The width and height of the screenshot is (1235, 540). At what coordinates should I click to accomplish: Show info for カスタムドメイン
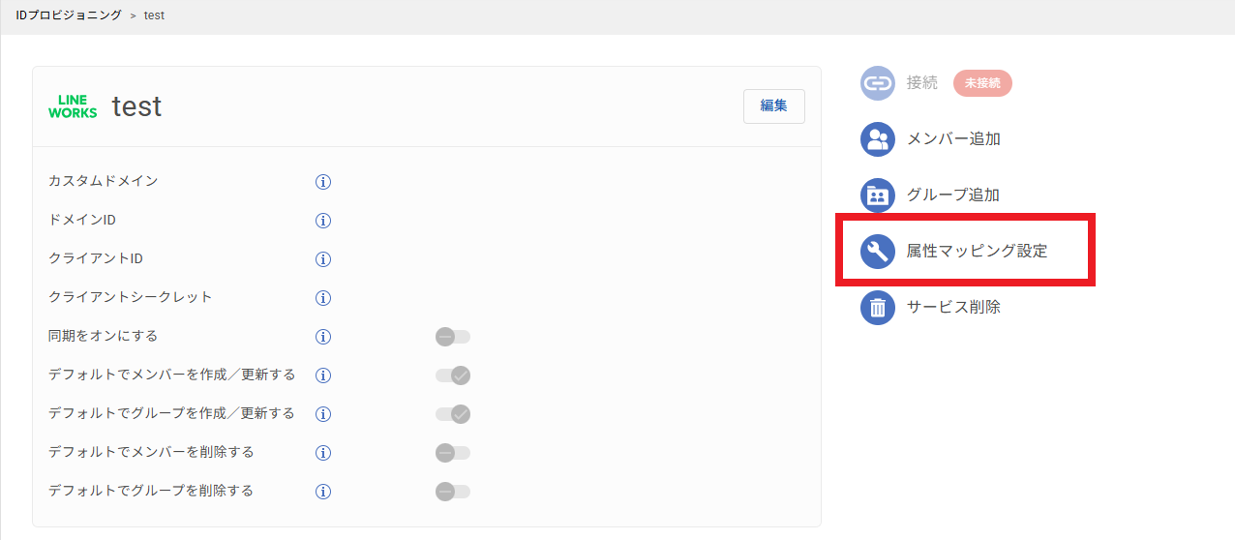pyautogui.click(x=323, y=182)
